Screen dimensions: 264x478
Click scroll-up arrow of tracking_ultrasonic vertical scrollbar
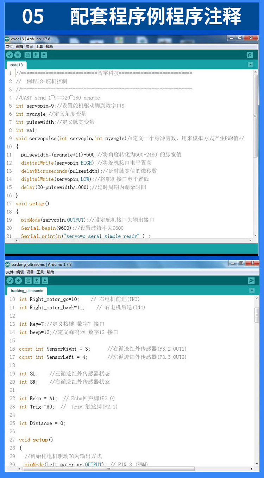[x=257, y=298]
